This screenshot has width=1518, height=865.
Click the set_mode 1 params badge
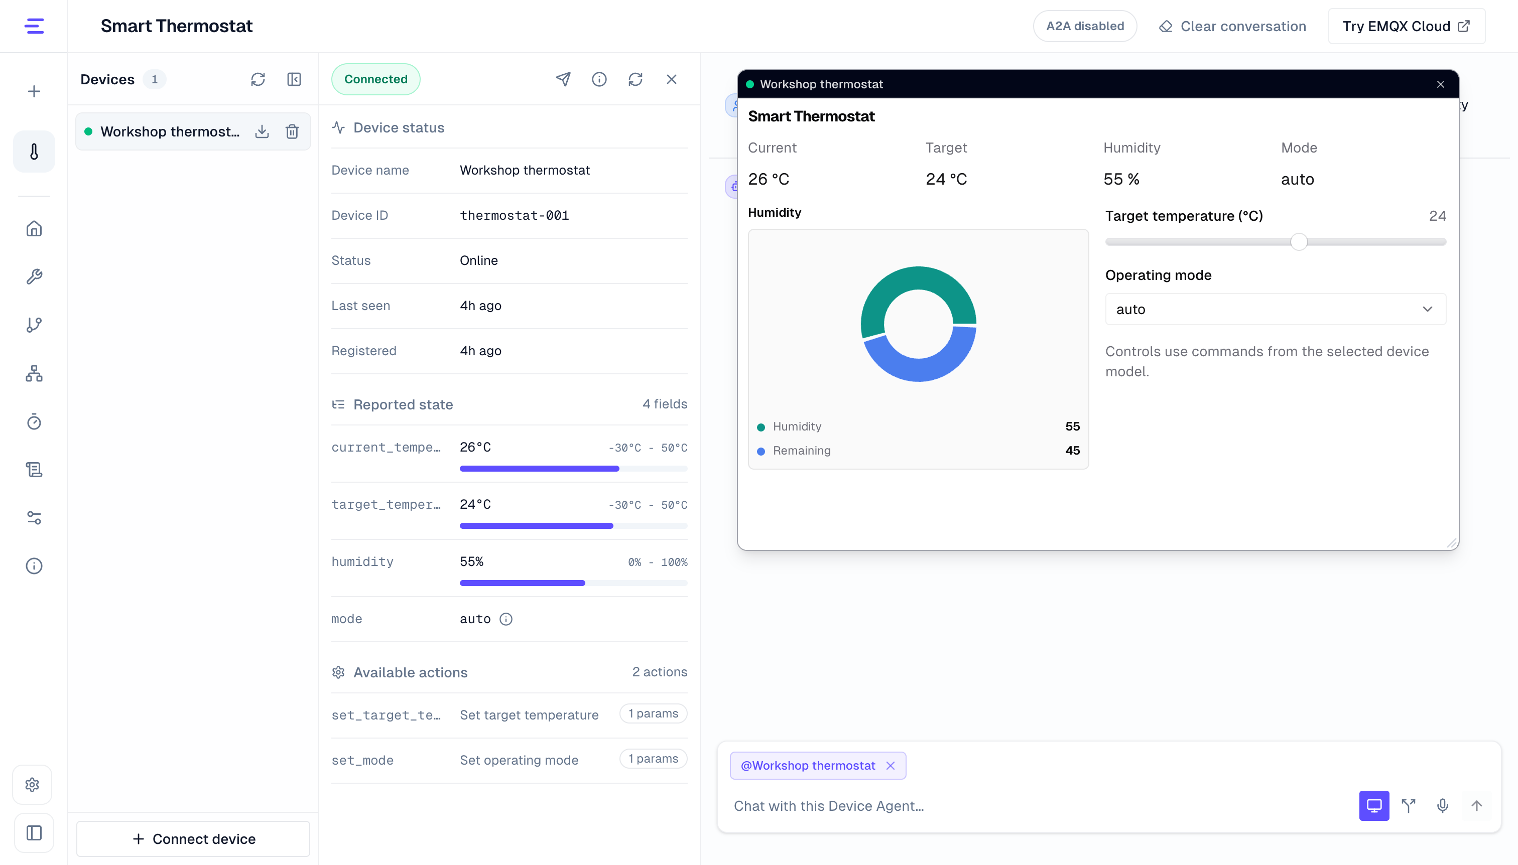(653, 759)
